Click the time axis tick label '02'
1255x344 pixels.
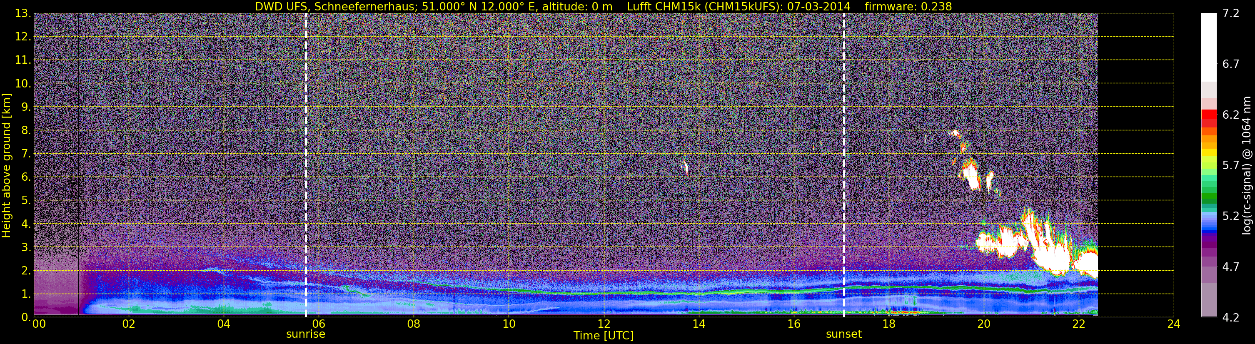(x=129, y=324)
